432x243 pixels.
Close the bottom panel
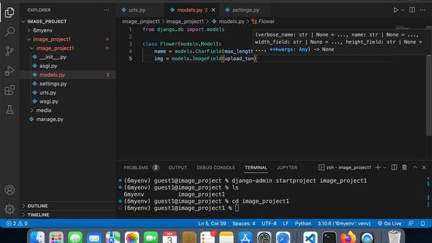424,167
